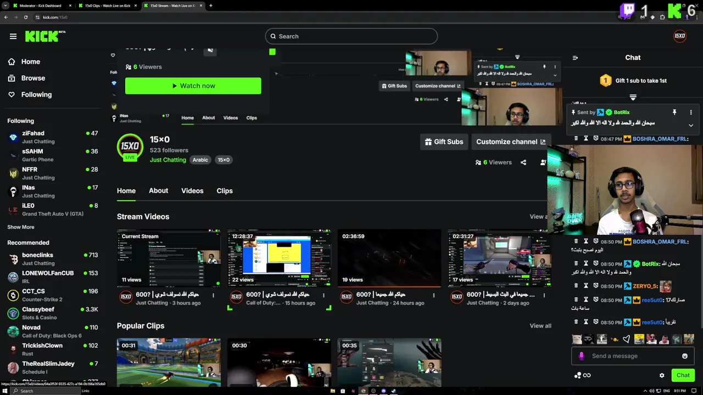
Task: Open the 02:36:59 stream video thumbnail
Action: click(x=389, y=259)
